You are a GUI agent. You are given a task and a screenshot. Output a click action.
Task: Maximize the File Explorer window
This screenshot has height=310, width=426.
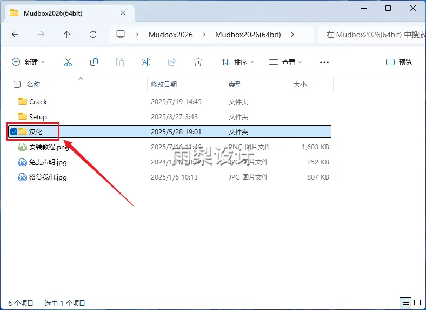coord(388,8)
